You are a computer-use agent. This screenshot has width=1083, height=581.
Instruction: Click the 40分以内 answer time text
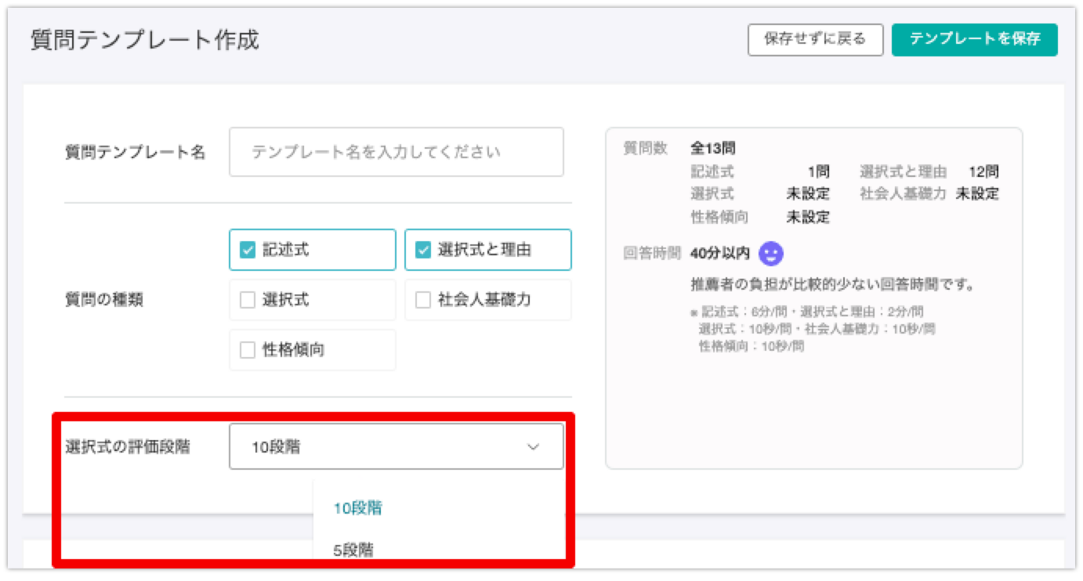pyautogui.click(x=719, y=254)
